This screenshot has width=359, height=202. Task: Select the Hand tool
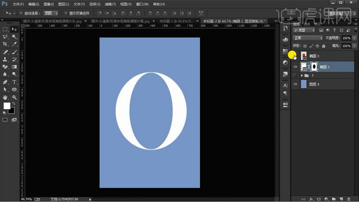(5, 97)
